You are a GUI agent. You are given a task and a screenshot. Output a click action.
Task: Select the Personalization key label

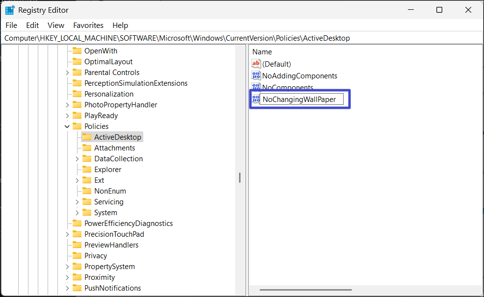pos(109,94)
